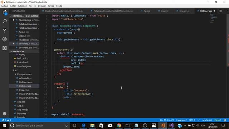
Task: Change end of line sequence LF
Action: 199,120
